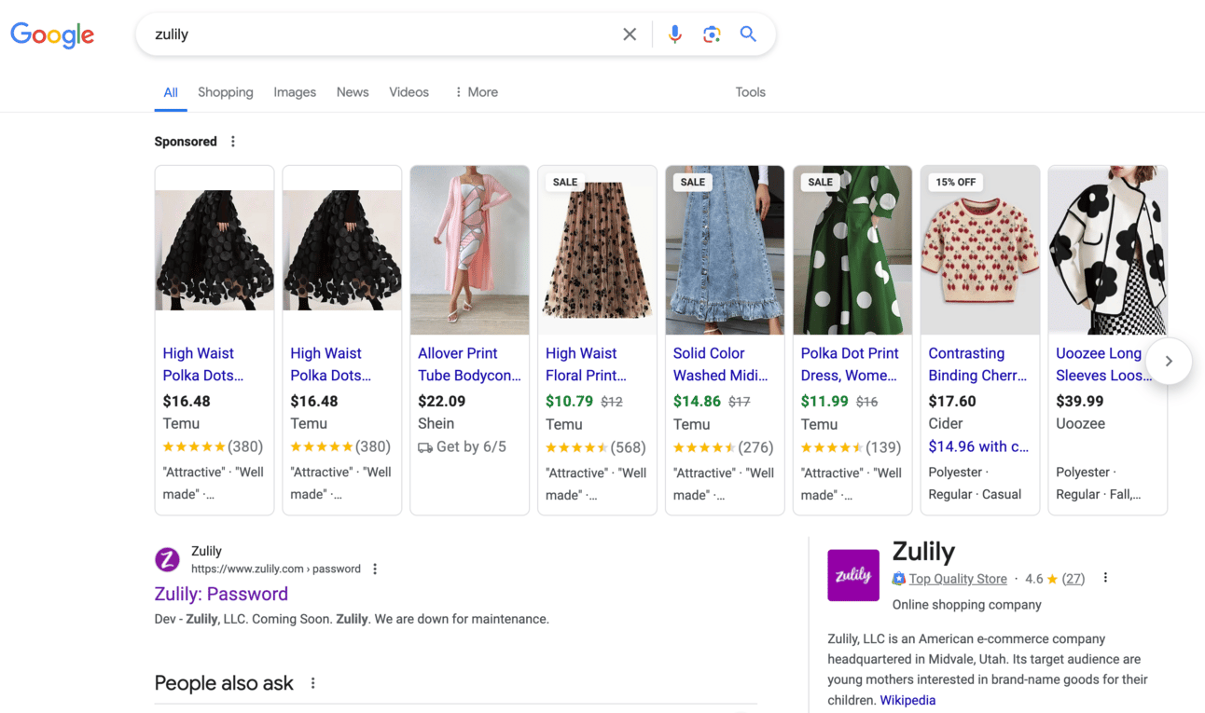Clear the search box with the X icon
Screen dimensions: 1205x713
pyautogui.click(x=630, y=34)
